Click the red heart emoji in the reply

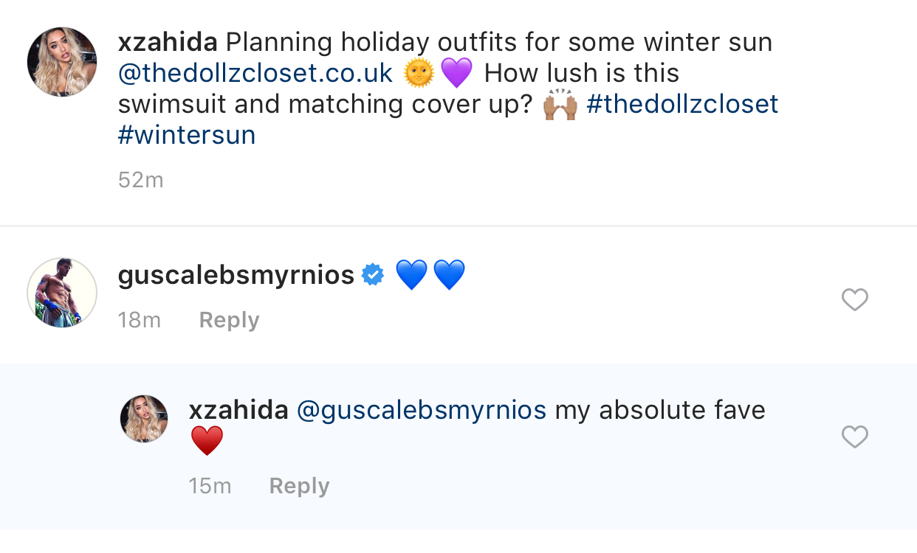pos(207,441)
